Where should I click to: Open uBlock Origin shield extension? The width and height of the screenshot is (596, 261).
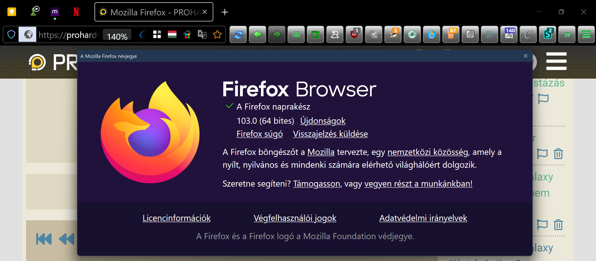point(354,34)
